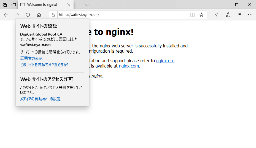This screenshot has height=148, width=256.
Task: Open the favorites hub icon
Action: (x=217, y=15)
